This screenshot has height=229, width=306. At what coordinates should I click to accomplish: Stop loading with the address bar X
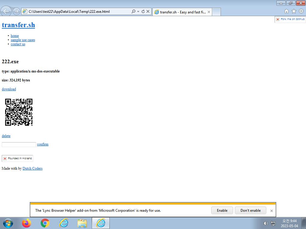(148, 12)
